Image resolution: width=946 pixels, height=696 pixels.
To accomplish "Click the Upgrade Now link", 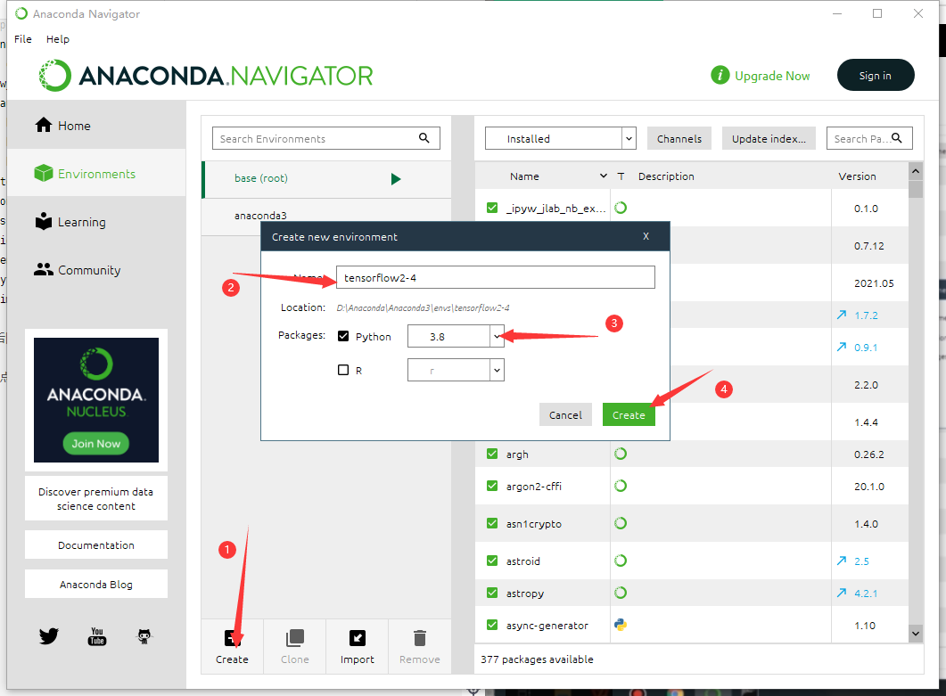I will pos(771,76).
